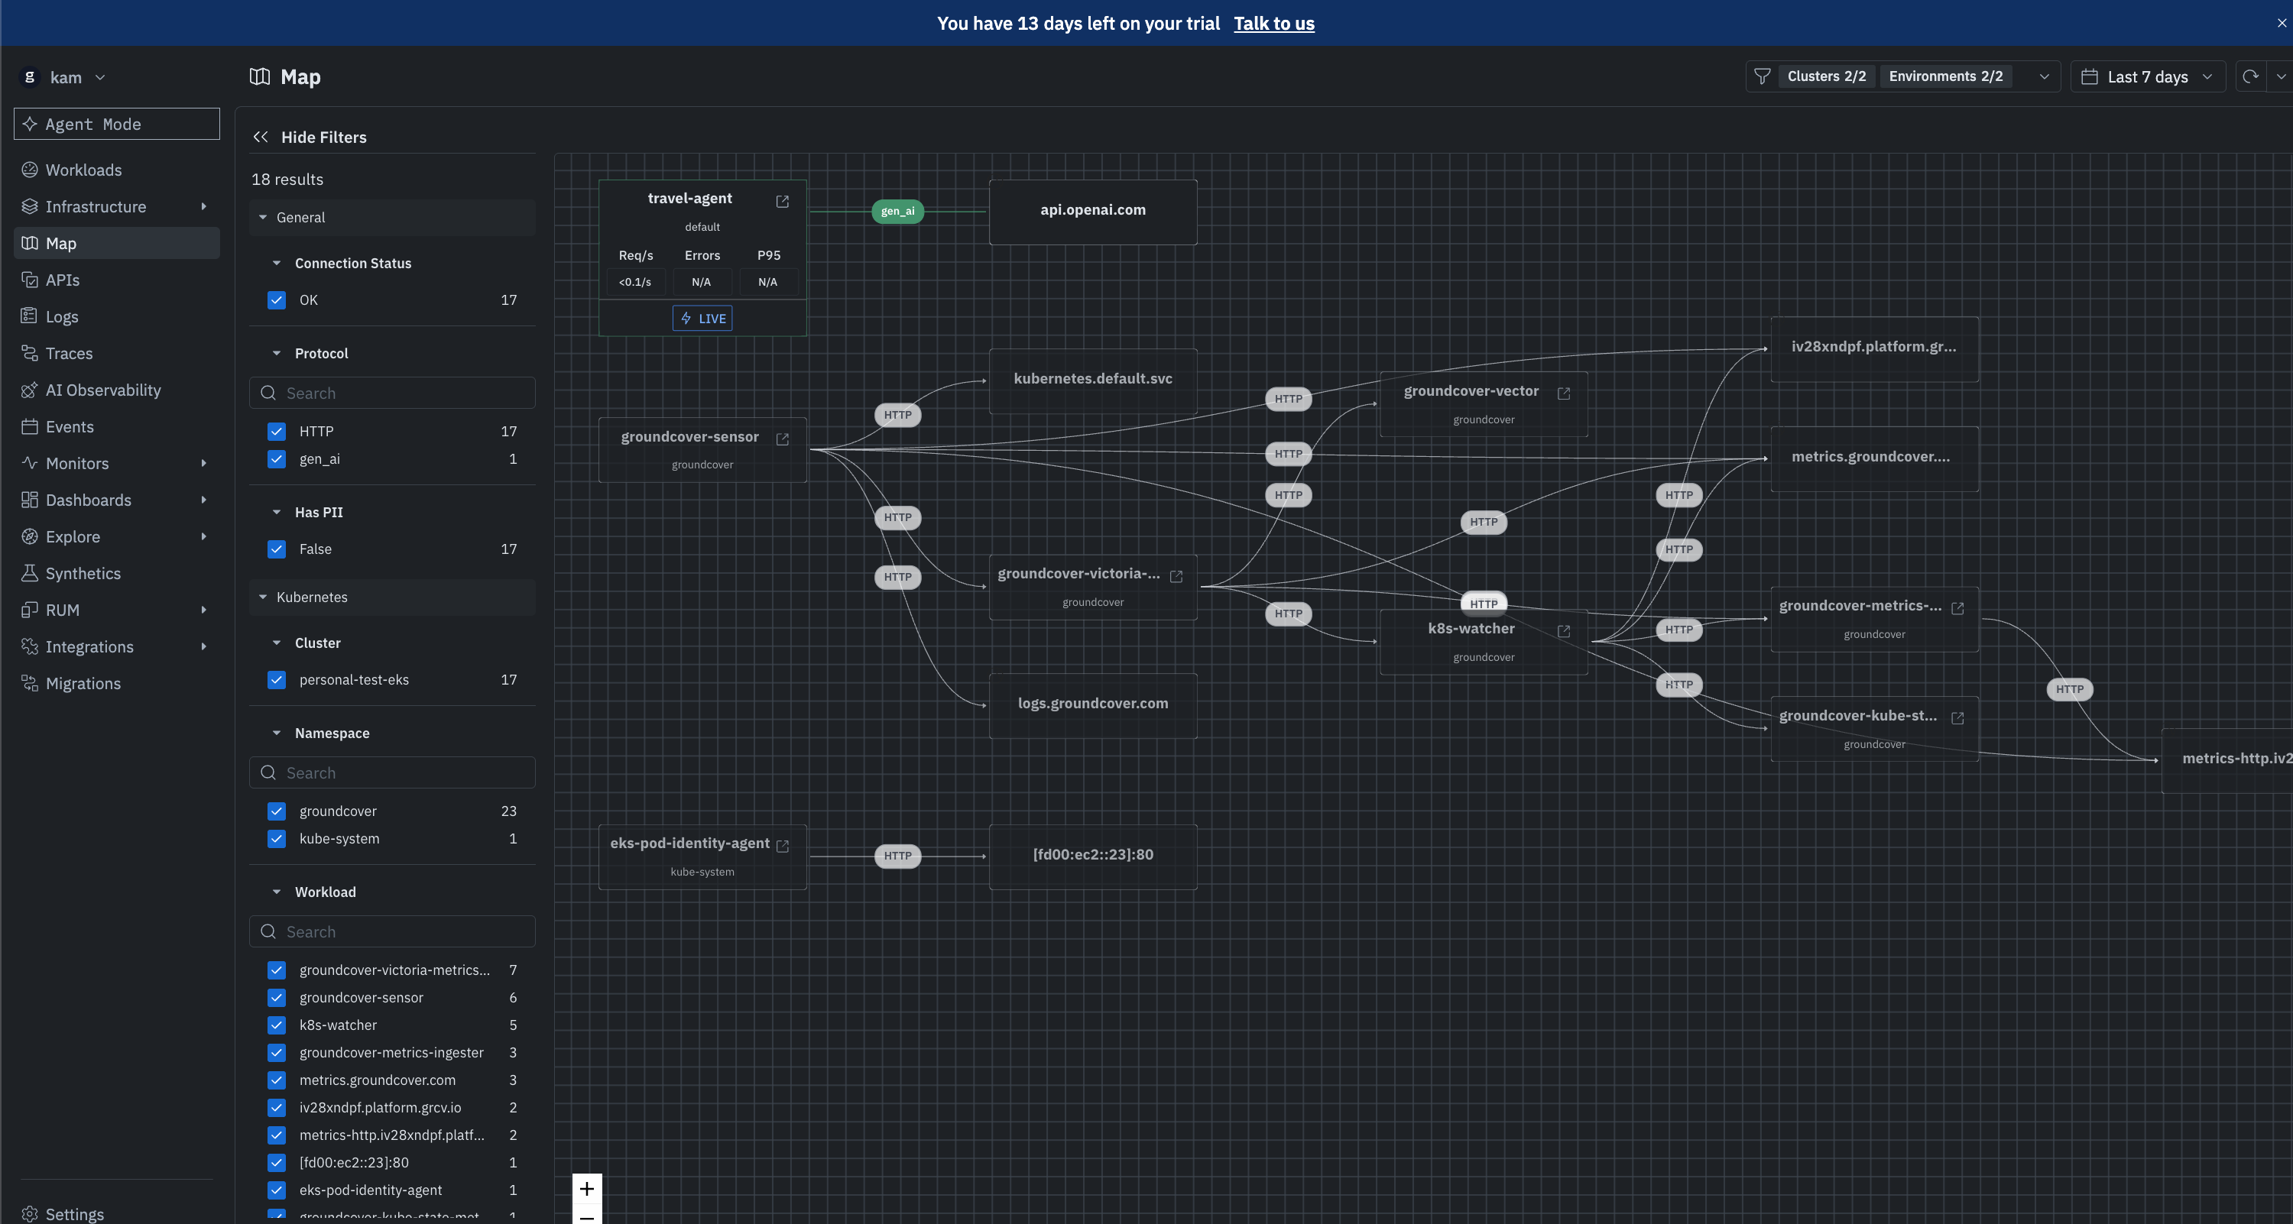Image resolution: width=2293 pixels, height=1224 pixels.
Task: Click the Workload search field
Action: tap(391, 931)
